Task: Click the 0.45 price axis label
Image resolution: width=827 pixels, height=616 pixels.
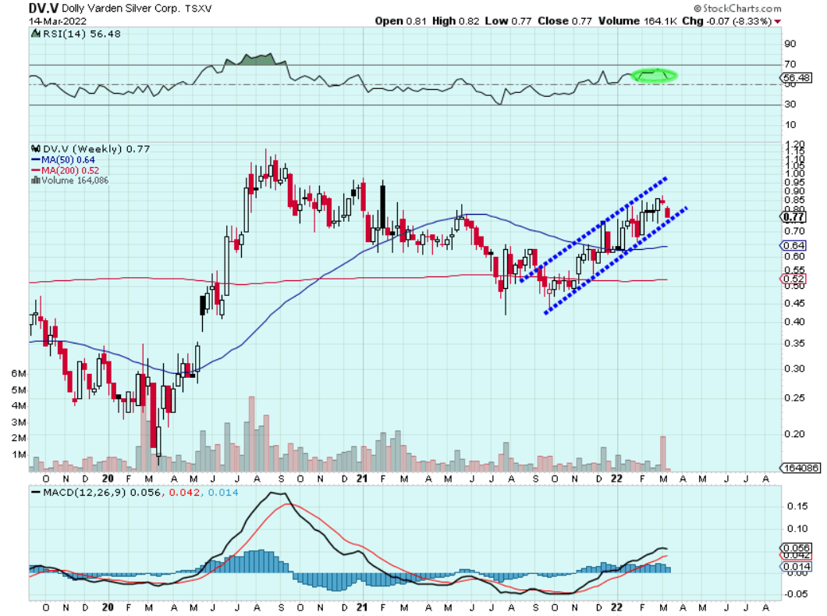Action: tap(794, 304)
